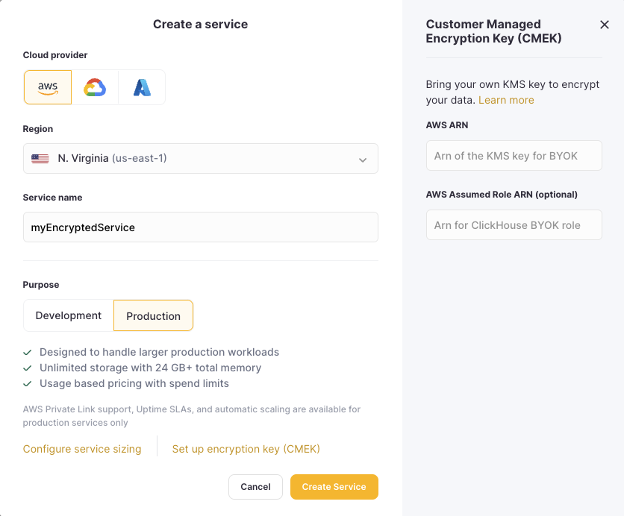Expand the Region dropdown chevron
This screenshot has height=516, width=624.
[x=363, y=160]
